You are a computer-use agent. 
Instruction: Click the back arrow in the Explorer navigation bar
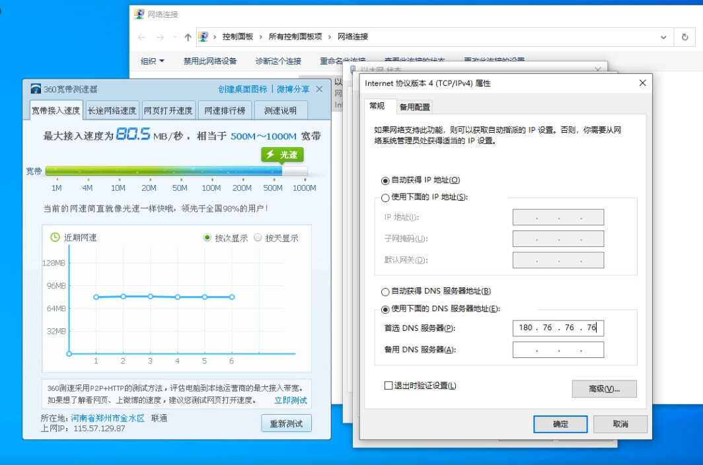point(141,37)
